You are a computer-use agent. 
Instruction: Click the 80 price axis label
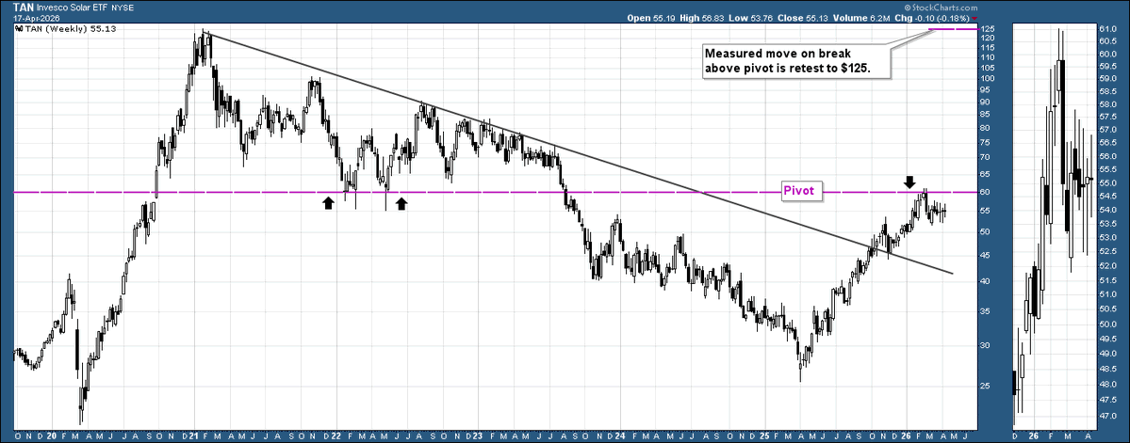click(986, 129)
